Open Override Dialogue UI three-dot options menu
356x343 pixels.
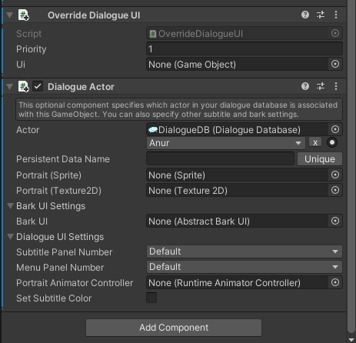(x=336, y=15)
